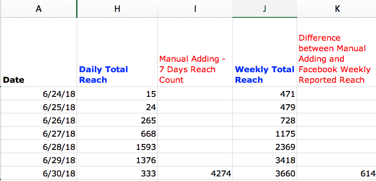
Task: Click daily reach value 668
Action: tap(117, 133)
